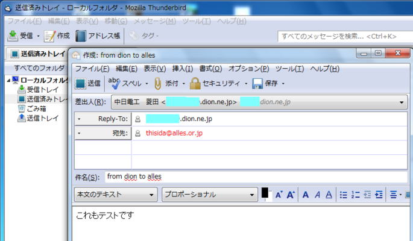Toggle underline text formatting
This screenshot has width=413, height=241.
pyautogui.click(x=329, y=195)
